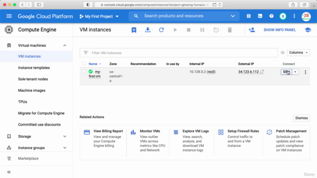Viewport: 317px width, 178px height.
Task: Expand the Instance groups section
Action: [x=65, y=148]
